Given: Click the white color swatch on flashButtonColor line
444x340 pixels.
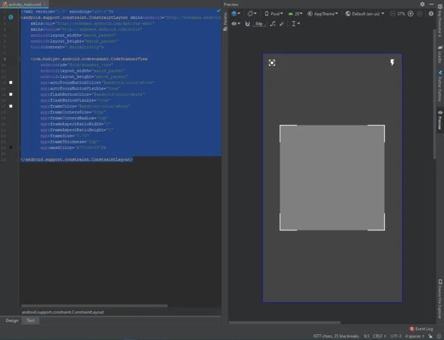Looking at the screenshot, I should [x=11, y=95].
